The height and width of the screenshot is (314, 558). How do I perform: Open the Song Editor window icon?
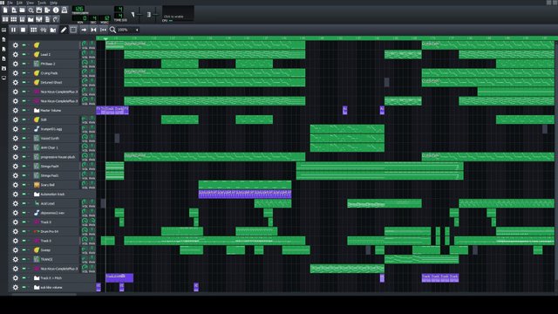[5, 19]
